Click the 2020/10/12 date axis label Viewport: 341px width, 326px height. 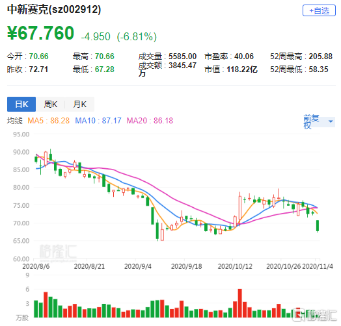[235, 266]
